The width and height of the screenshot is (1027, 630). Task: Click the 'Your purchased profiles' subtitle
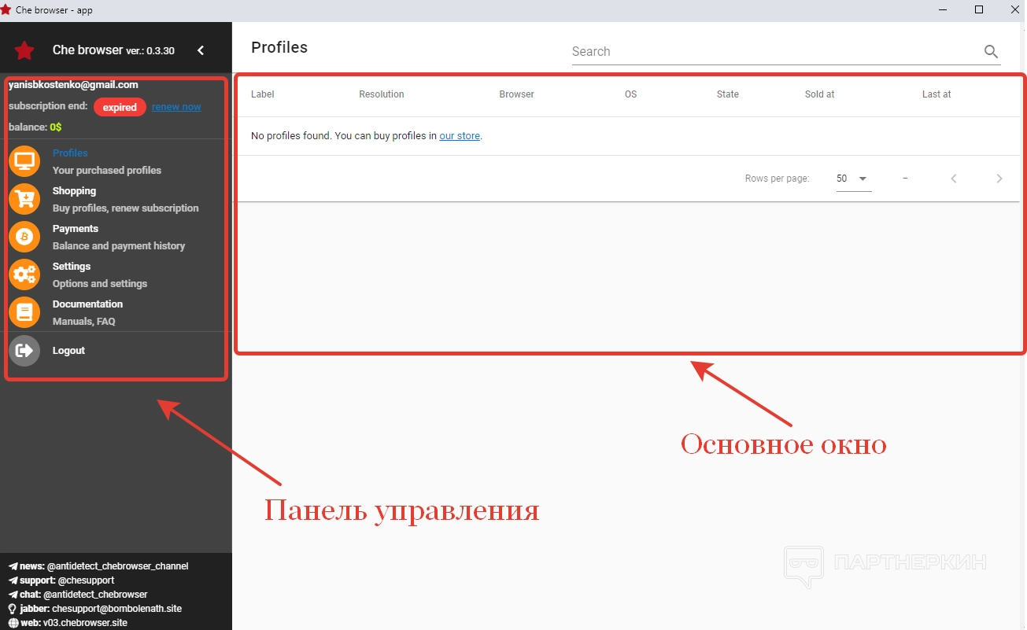[107, 171]
